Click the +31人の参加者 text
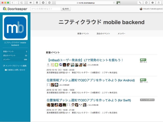The width and height of the screenshot is (163, 122). (x=93, y=65)
